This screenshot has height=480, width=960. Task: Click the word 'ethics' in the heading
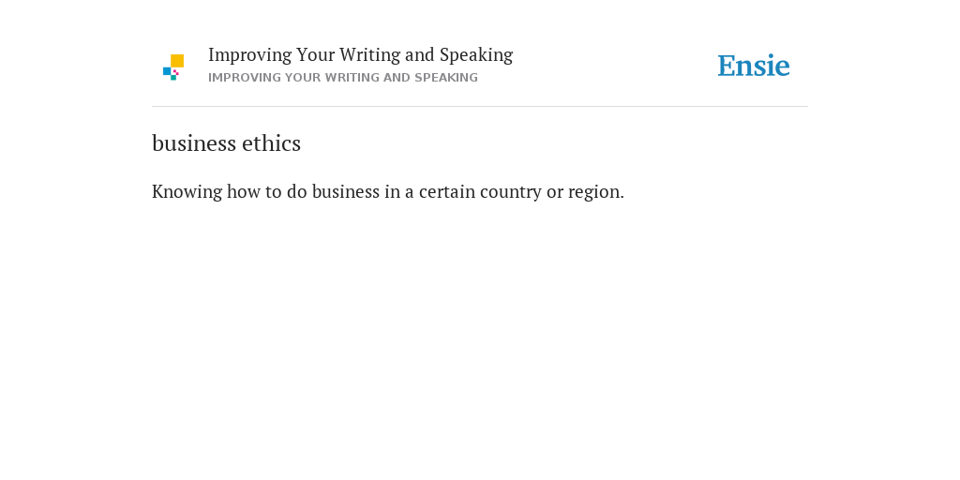tap(271, 143)
